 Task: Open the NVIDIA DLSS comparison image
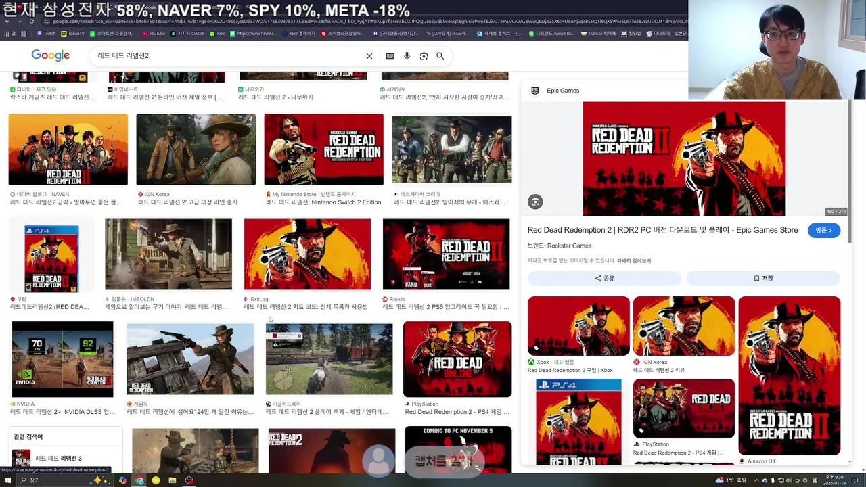tap(62, 359)
